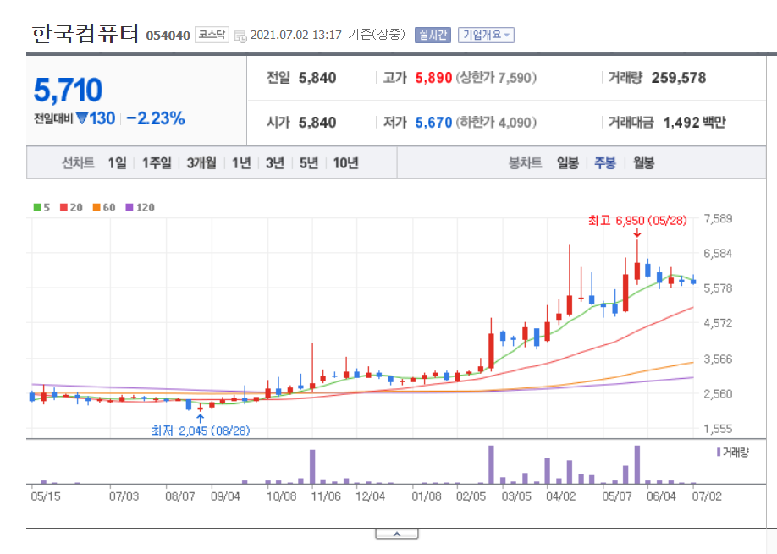Click the 최고 6,950 (05/28) high marker
This screenshot has width=777, height=554.
tap(637, 220)
